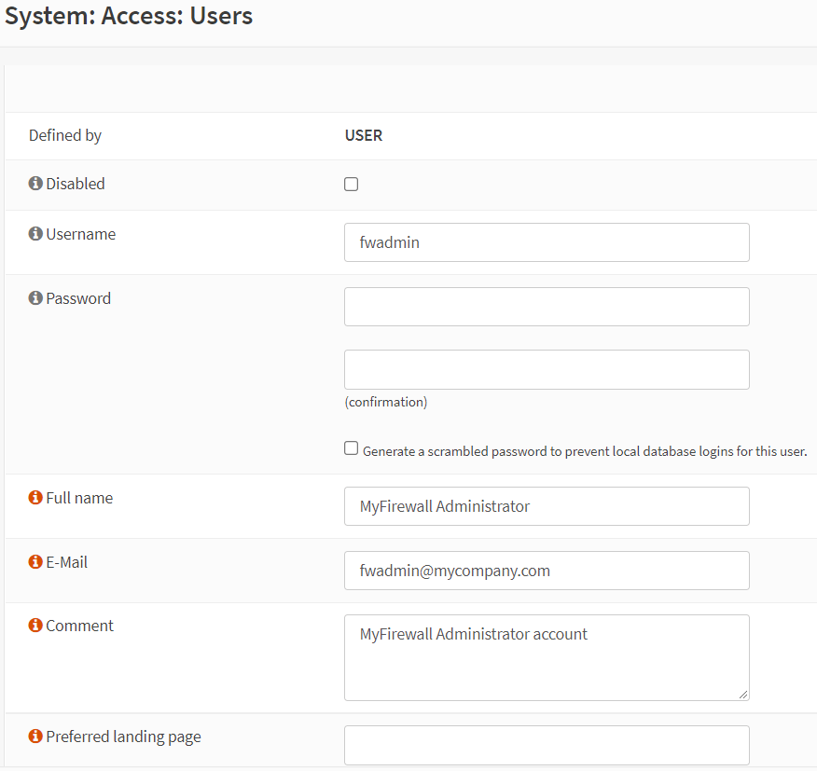The width and height of the screenshot is (817, 771).
Task: Click inside the Comment text area
Action: coord(546,657)
